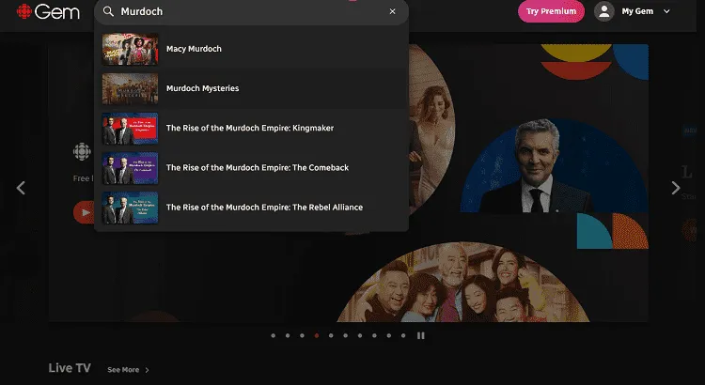The width and height of the screenshot is (705, 385).
Task: Click the My Gem profile avatar icon
Action: (x=604, y=11)
